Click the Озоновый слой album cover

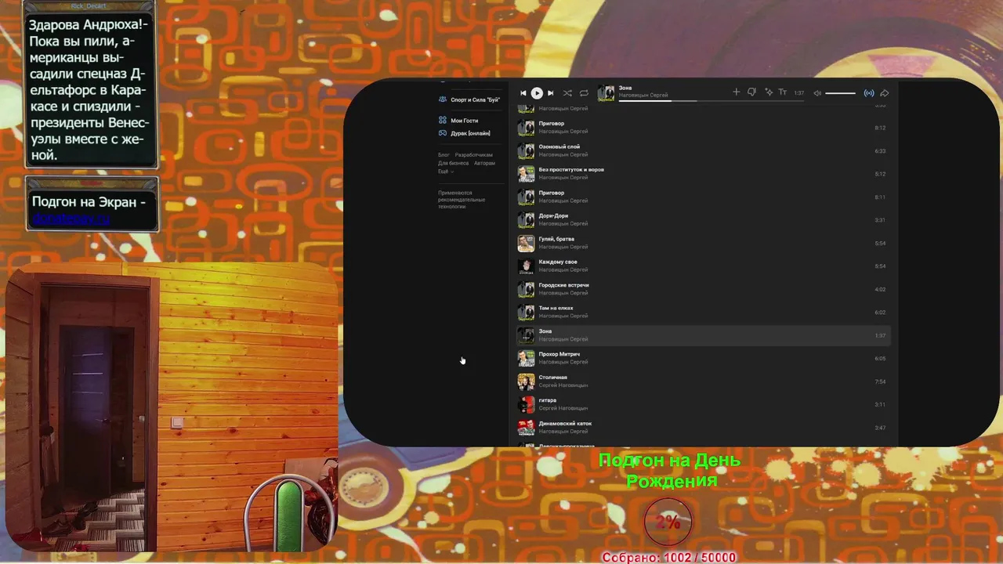(526, 150)
